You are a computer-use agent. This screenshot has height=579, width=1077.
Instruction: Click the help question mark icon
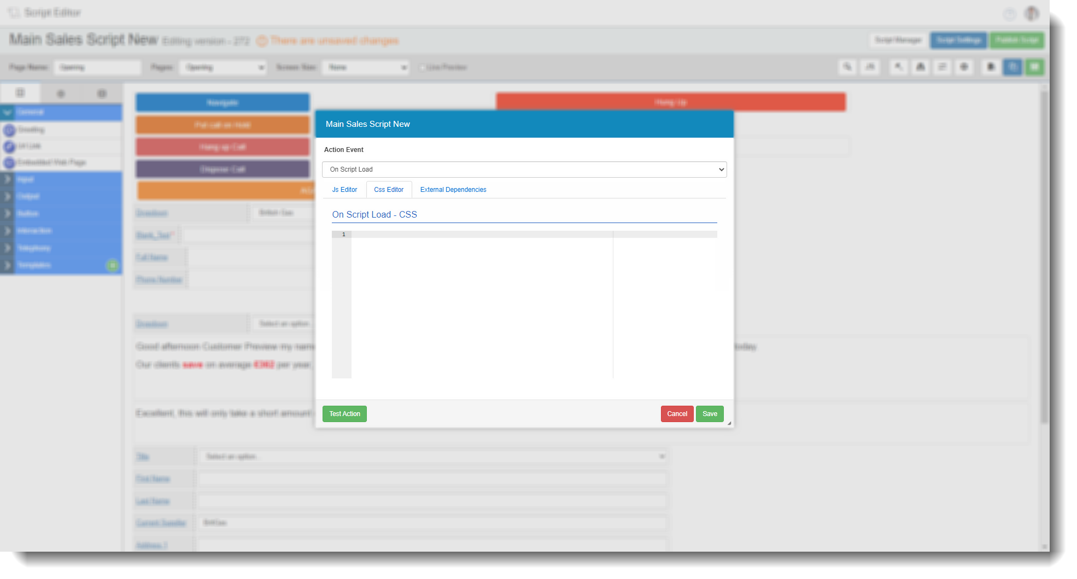(x=1009, y=14)
